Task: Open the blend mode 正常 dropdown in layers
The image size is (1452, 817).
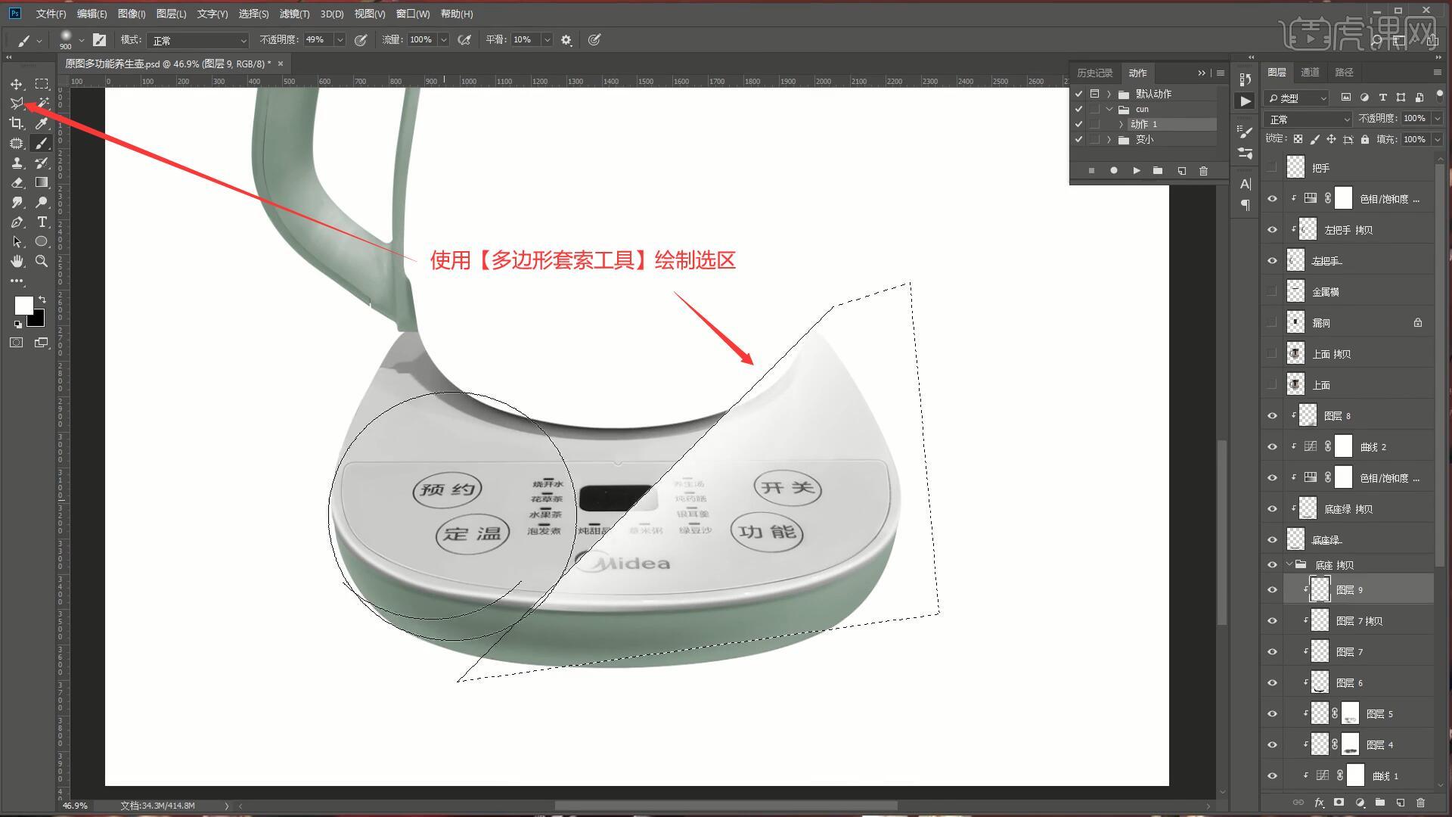Action: [1308, 120]
